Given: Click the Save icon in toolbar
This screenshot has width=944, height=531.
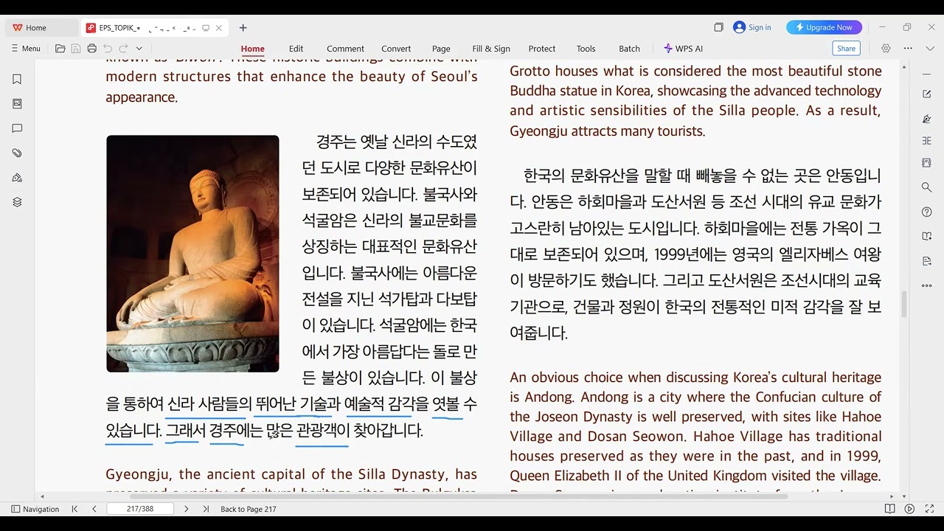Looking at the screenshot, I should 76,49.
